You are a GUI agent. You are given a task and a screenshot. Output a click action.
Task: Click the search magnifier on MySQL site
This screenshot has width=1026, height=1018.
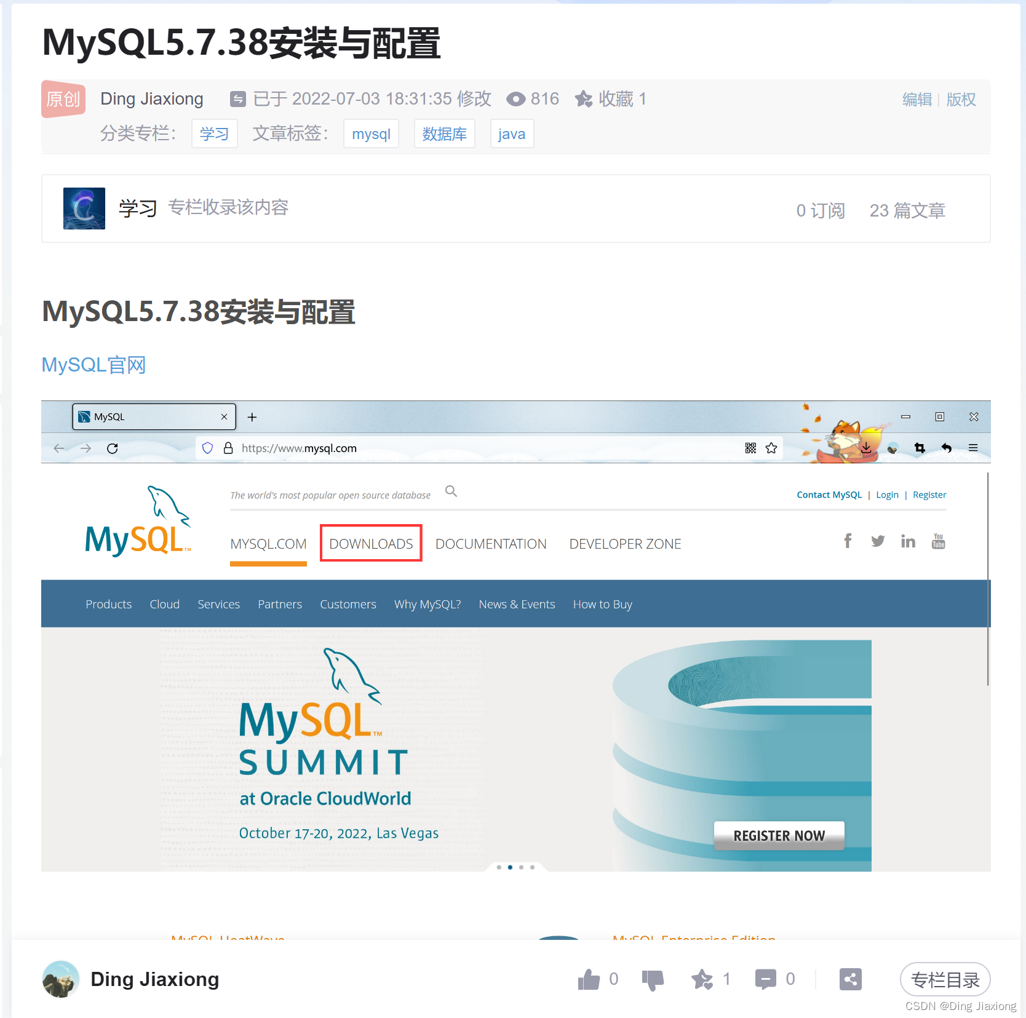tap(451, 491)
